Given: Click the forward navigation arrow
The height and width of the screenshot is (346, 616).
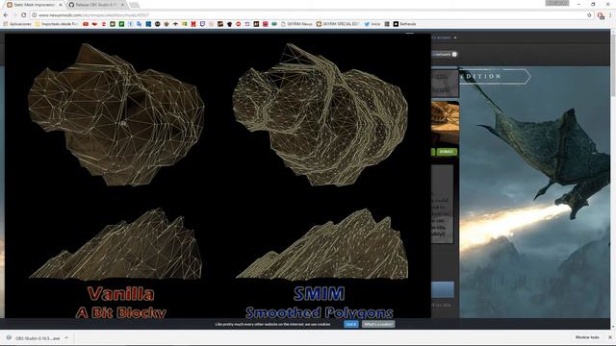Looking at the screenshot, I should tap(14, 15).
